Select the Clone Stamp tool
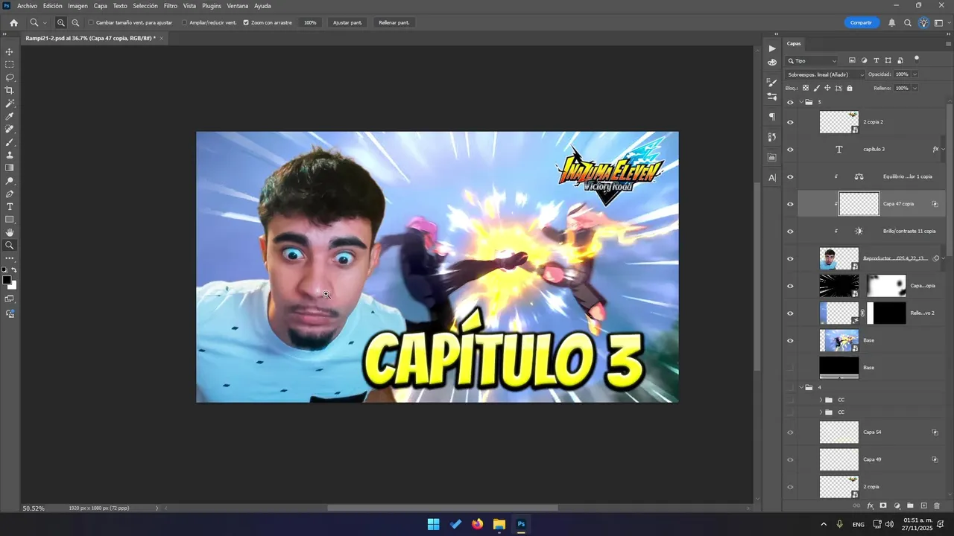 coord(10,155)
